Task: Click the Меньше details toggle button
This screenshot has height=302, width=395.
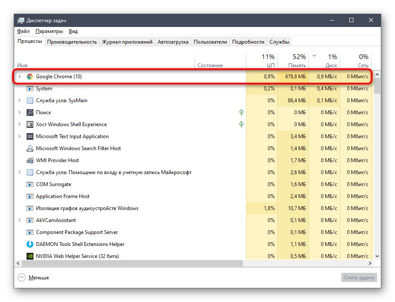Action: 33,278
